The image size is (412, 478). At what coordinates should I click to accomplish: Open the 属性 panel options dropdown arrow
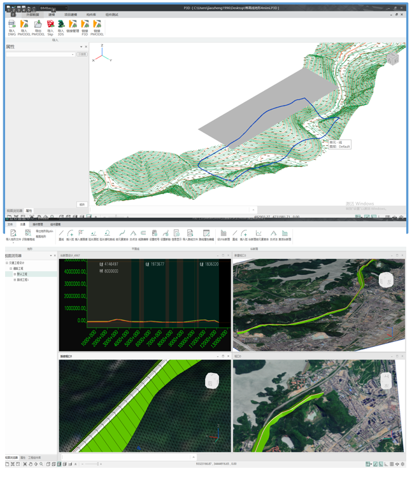click(81, 46)
